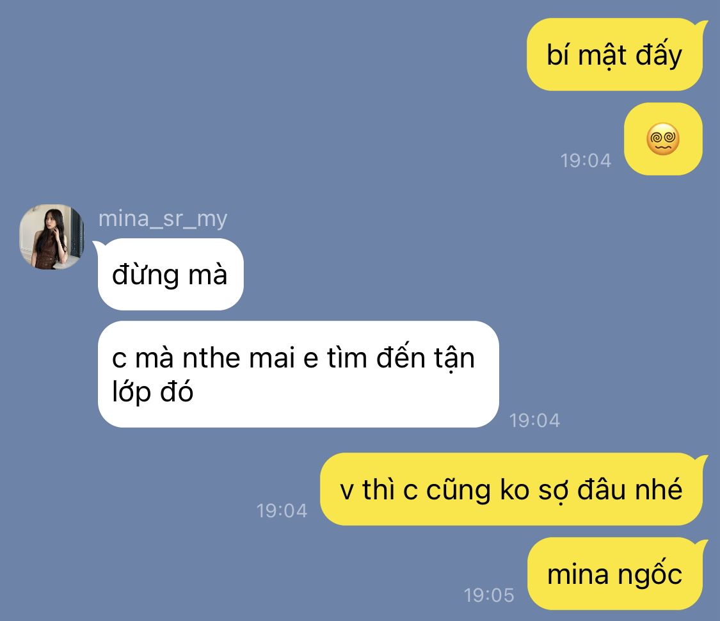Select the "đừng mà" message bubble
This screenshot has height=621, width=720.
tap(170, 274)
